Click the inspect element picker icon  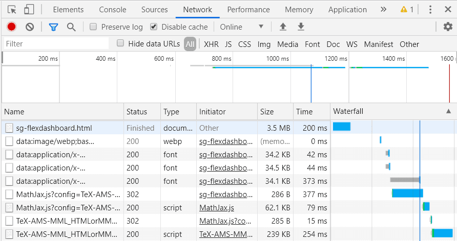click(12, 10)
